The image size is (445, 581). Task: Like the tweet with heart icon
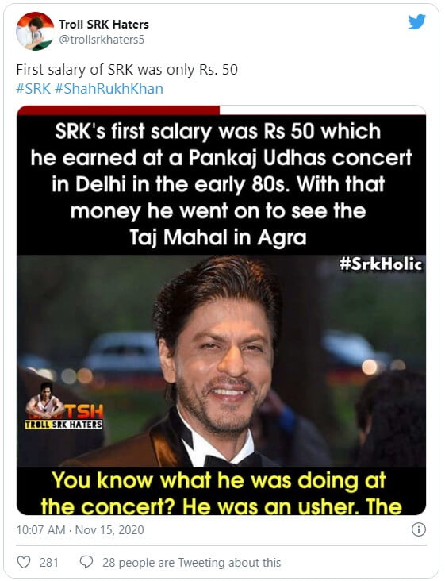[x=24, y=563]
